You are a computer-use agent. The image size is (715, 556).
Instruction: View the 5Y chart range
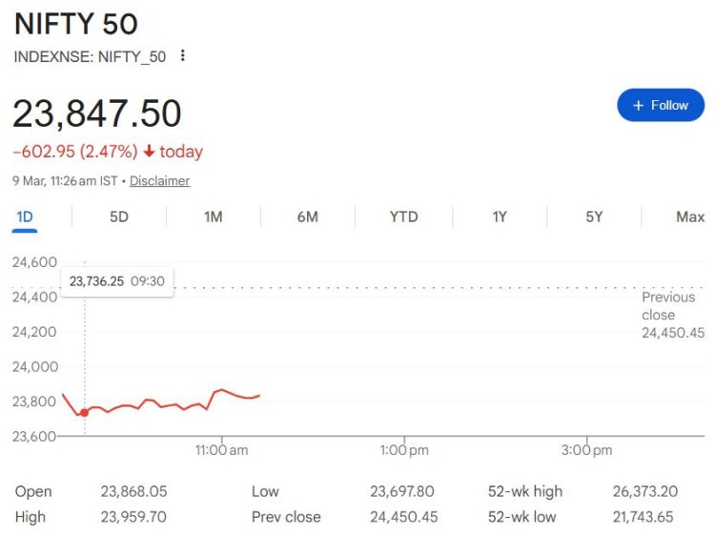tap(594, 217)
